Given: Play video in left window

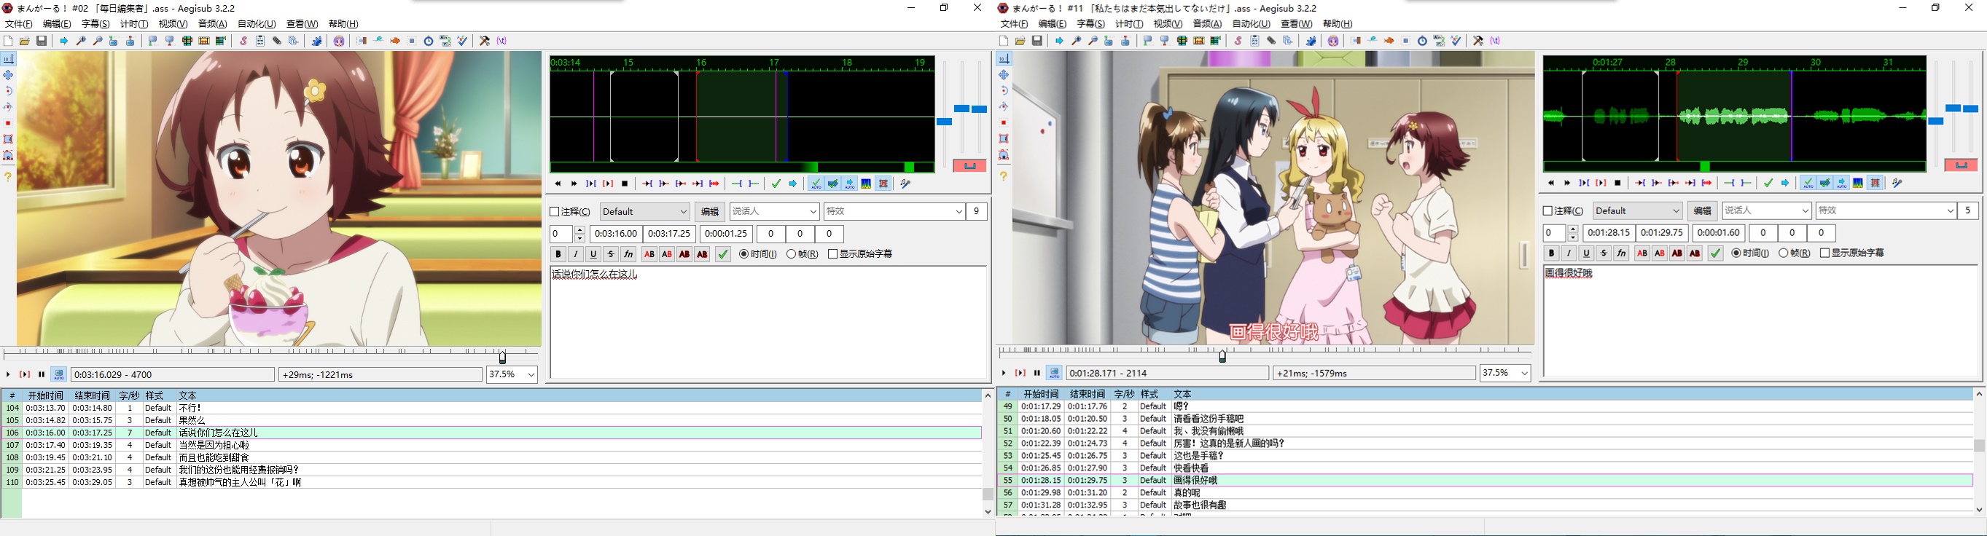Looking at the screenshot, I should [8, 374].
